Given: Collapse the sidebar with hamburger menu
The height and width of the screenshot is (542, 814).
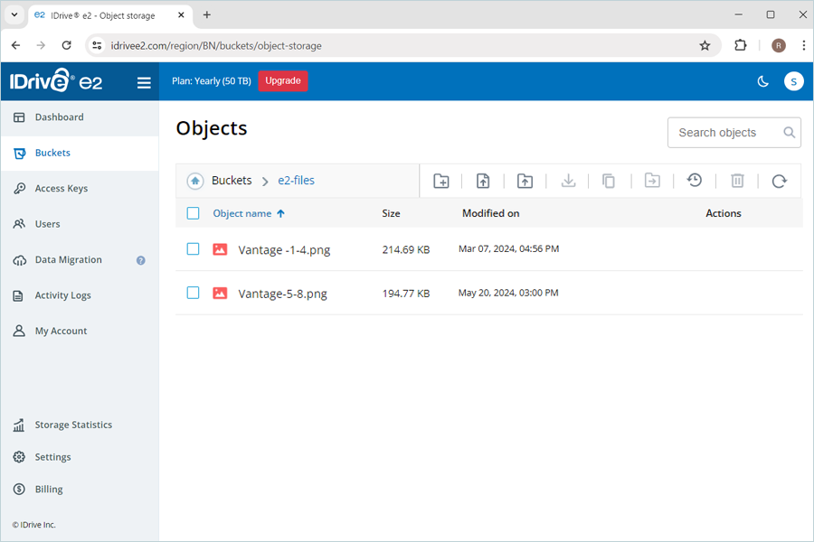Looking at the screenshot, I should [144, 82].
